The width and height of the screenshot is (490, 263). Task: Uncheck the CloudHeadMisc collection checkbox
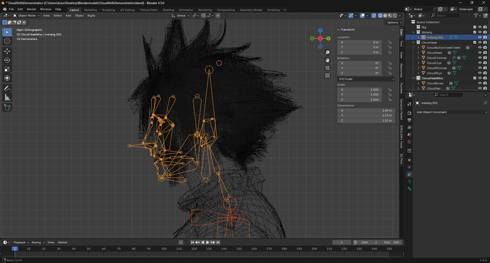click(x=475, y=78)
